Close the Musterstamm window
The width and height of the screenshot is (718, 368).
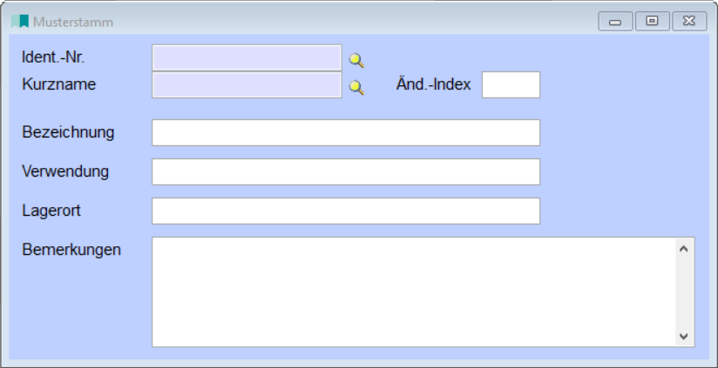click(688, 21)
